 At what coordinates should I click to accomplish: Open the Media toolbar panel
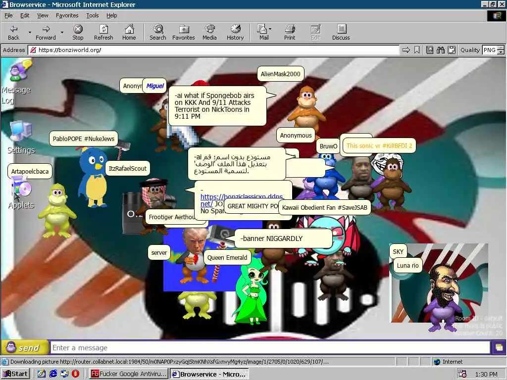click(x=209, y=32)
